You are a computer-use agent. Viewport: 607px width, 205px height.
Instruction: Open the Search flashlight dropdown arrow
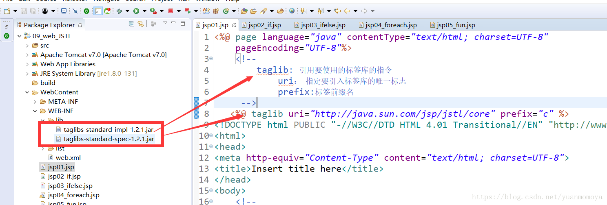pos(272,11)
